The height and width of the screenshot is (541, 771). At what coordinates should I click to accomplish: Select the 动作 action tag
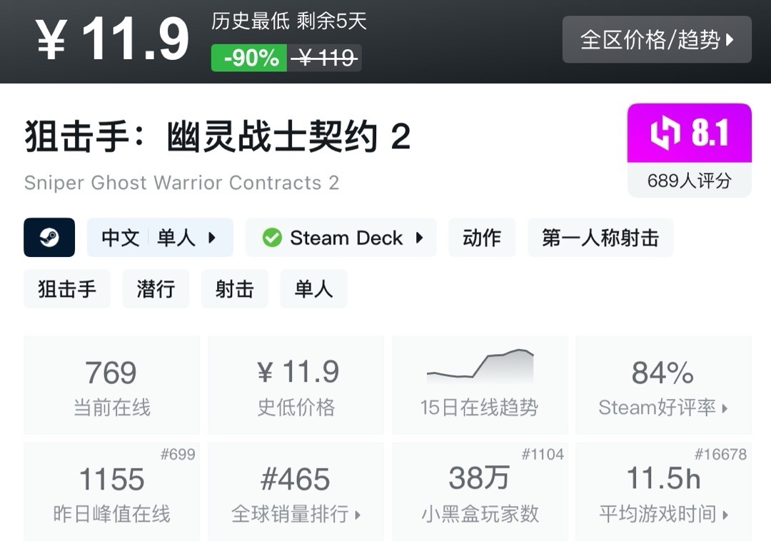click(x=482, y=238)
